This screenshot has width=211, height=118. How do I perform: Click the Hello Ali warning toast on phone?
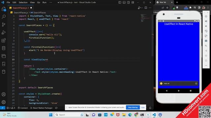click(179, 84)
